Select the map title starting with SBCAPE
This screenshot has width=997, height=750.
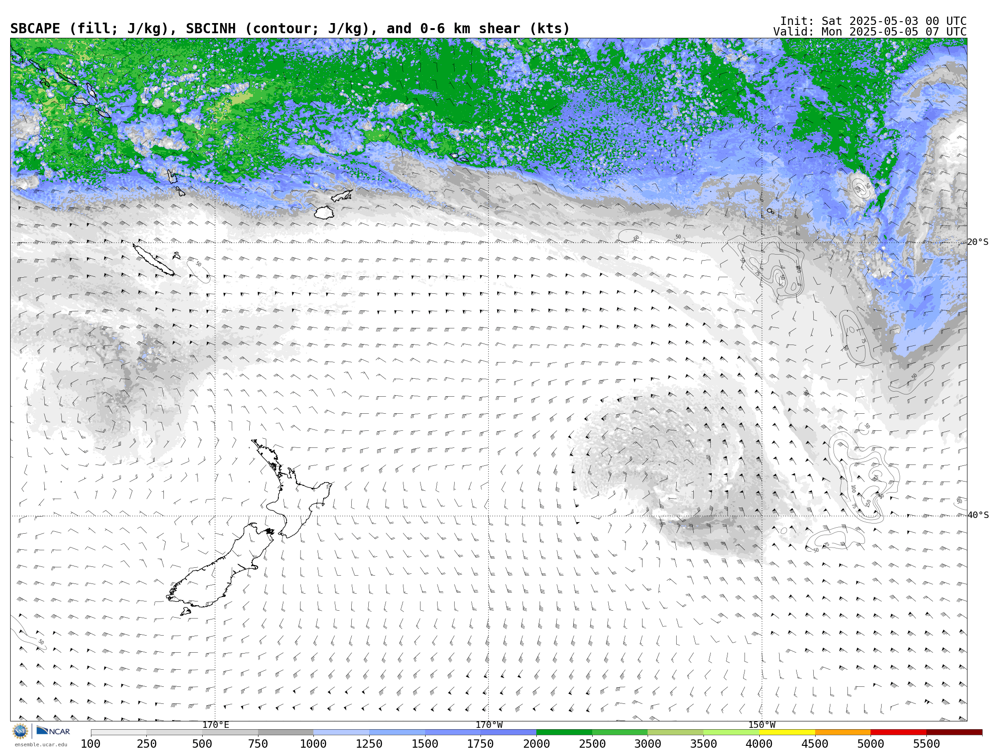pyautogui.click(x=290, y=29)
